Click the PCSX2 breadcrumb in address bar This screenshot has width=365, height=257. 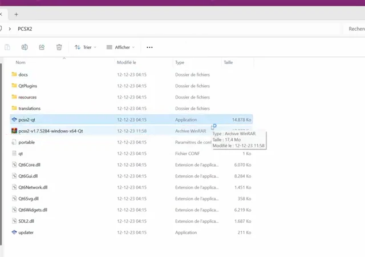click(25, 29)
